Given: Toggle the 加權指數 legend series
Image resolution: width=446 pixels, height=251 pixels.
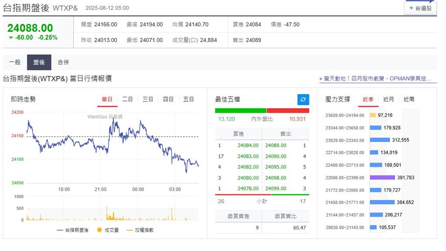Looking at the screenshot, I should [x=140, y=230].
